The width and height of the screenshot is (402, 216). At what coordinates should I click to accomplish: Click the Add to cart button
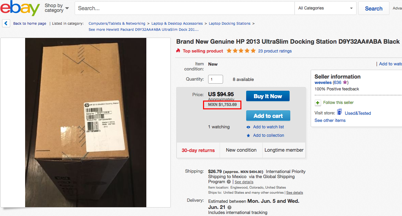point(268,116)
